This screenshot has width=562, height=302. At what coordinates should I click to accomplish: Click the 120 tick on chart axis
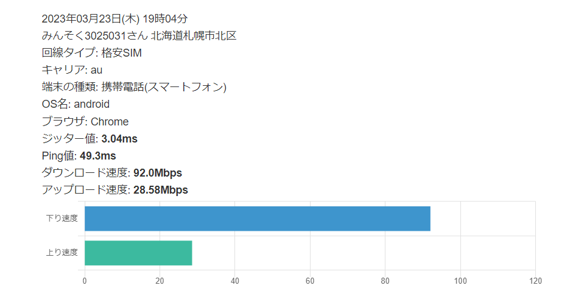pos(535,281)
